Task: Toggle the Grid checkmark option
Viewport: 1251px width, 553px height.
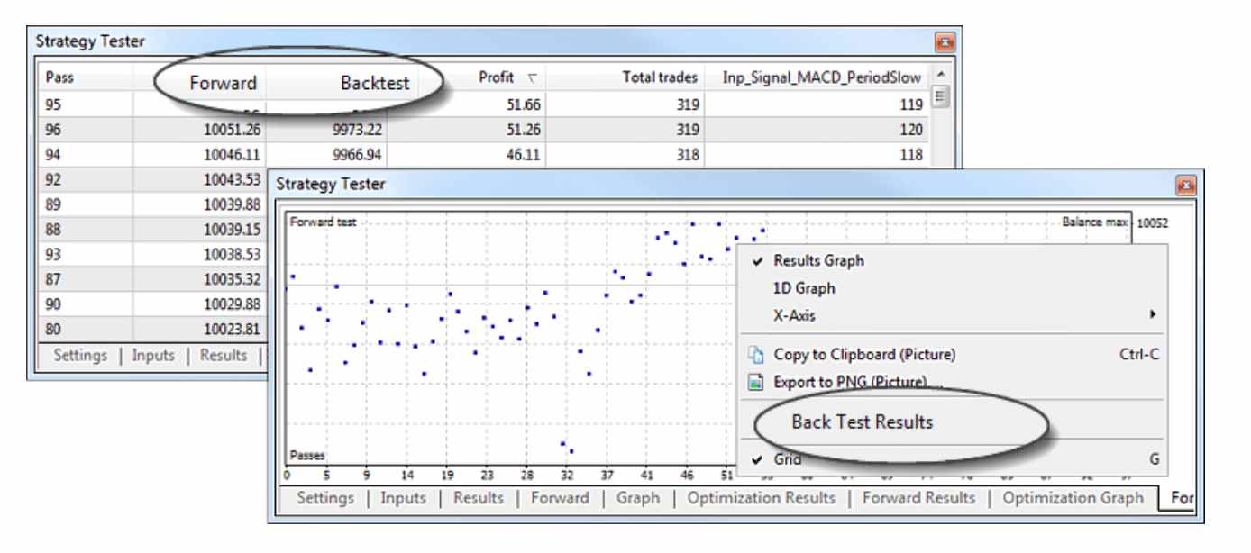Action: (x=787, y=459)
